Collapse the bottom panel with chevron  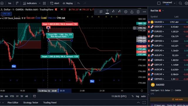click(x=138, y=102)
